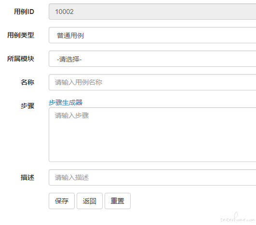256x225 pixels.
Task: Click the 请输入用例名称 placeholder text
Action: pyautogui.click(x=79, y=82)
